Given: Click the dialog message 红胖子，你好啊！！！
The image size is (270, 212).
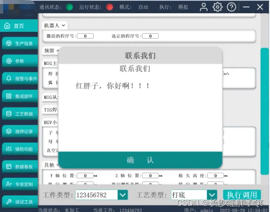Looking at the screenshot, I should 113,86.
